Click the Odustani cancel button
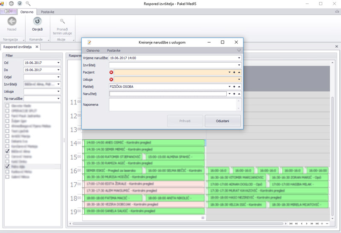This screenshot has height=233, width=341. tap(223, 121)
